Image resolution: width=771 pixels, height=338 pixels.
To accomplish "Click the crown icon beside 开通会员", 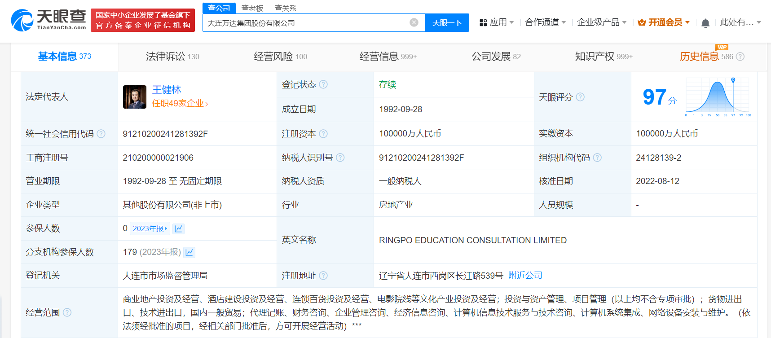I will click(x=642, y=22).
